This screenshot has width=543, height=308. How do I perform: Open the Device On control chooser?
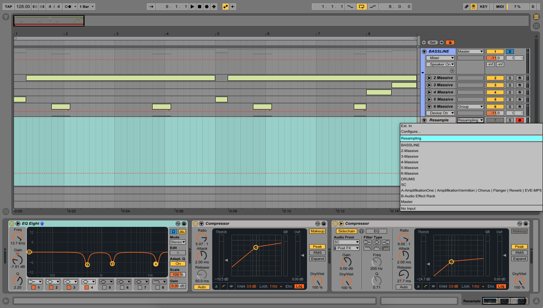tap(440, 113)
